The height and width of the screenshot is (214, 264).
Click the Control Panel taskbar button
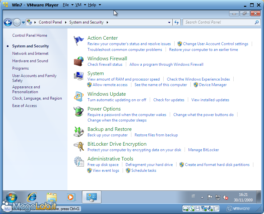tap(92, 197)
